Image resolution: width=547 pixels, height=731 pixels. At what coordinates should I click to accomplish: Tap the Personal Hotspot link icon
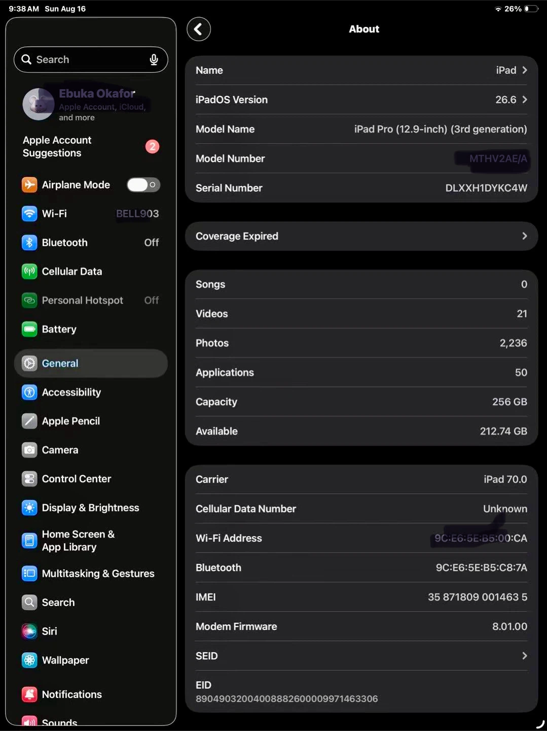(29, 301)
